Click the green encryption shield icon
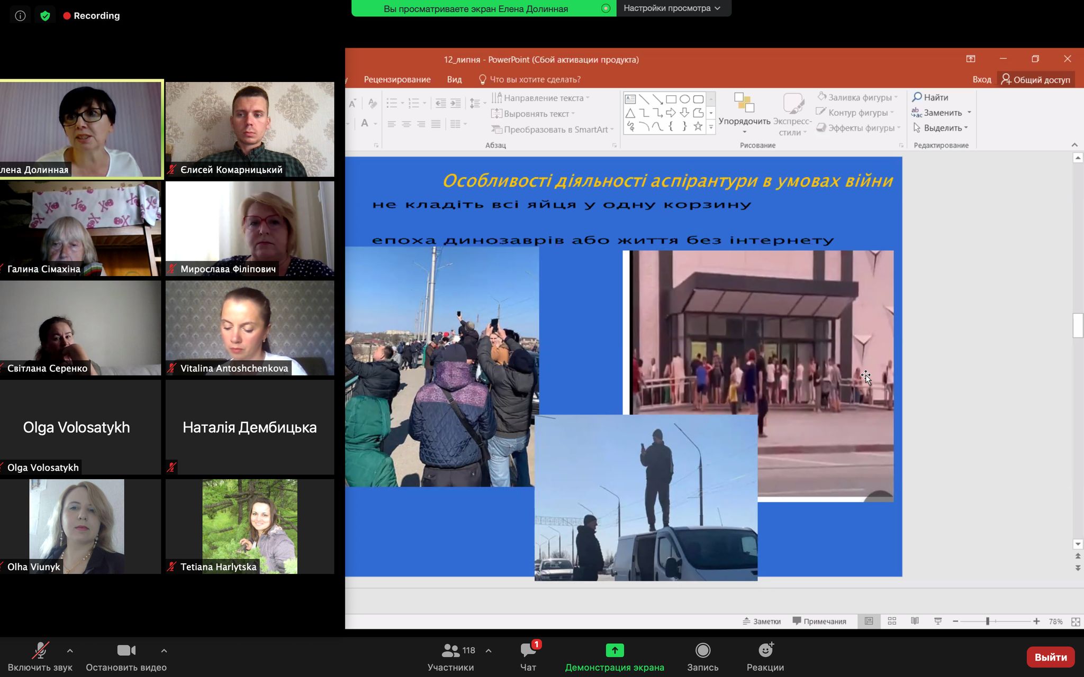1084x677 pixels. click(45, 16)
